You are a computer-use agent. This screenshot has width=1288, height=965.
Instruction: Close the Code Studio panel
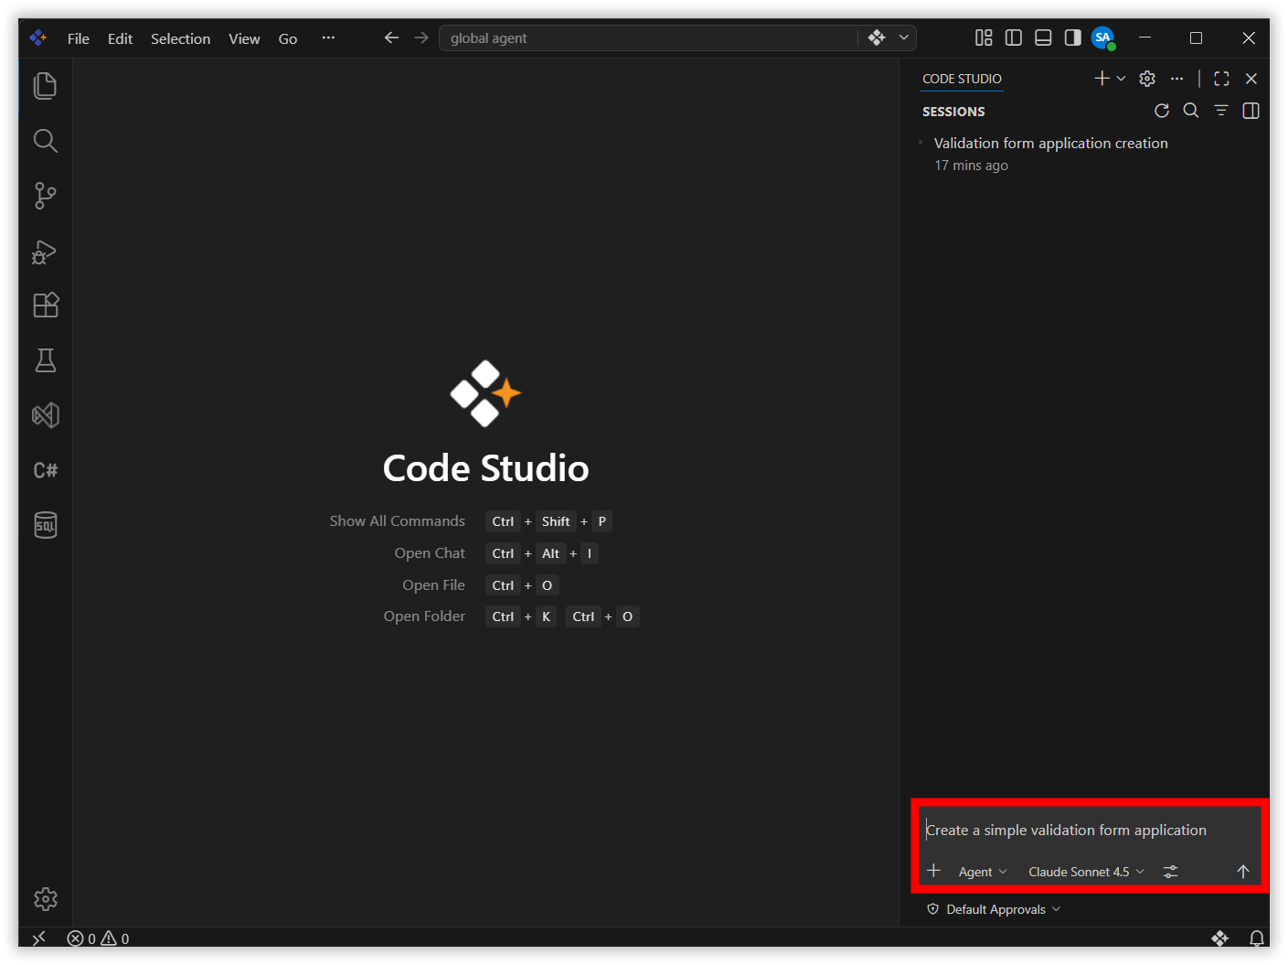coord(1251,79)
